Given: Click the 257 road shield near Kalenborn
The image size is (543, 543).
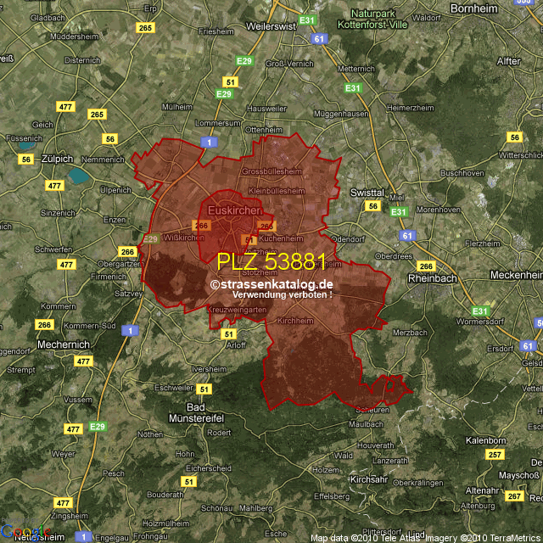Looking at the screenshot, I should (x=495, y=456).
